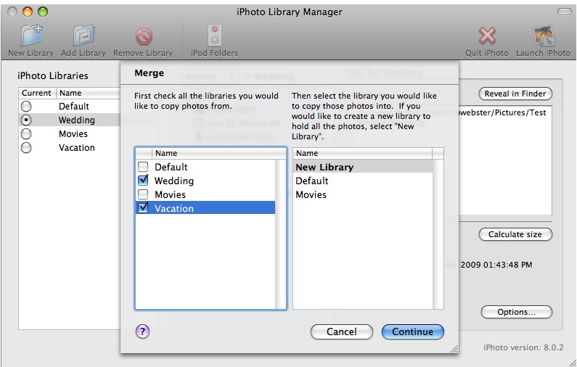577x367 pixels.
Task: Toggle the toolbar pill button in title bar
Action: [x=564, y=12]
